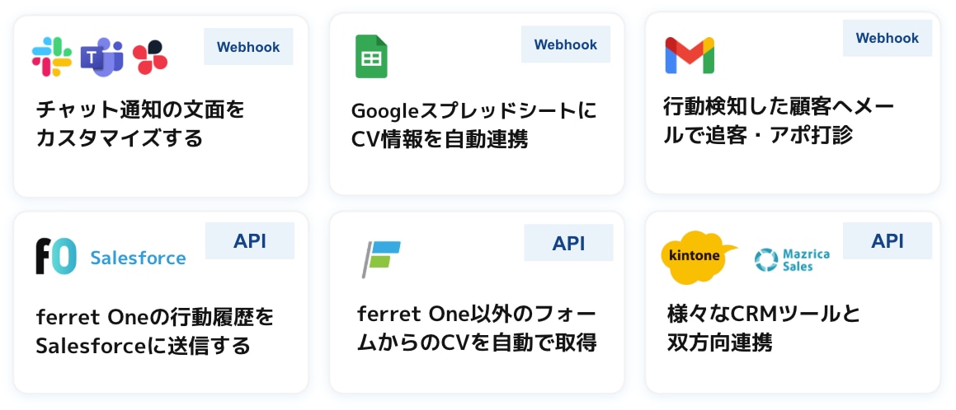Image resolution: width=956 pixels, height=410 pixels.
Task: Click the Gmail envelope icon
Action: point(690,55)
